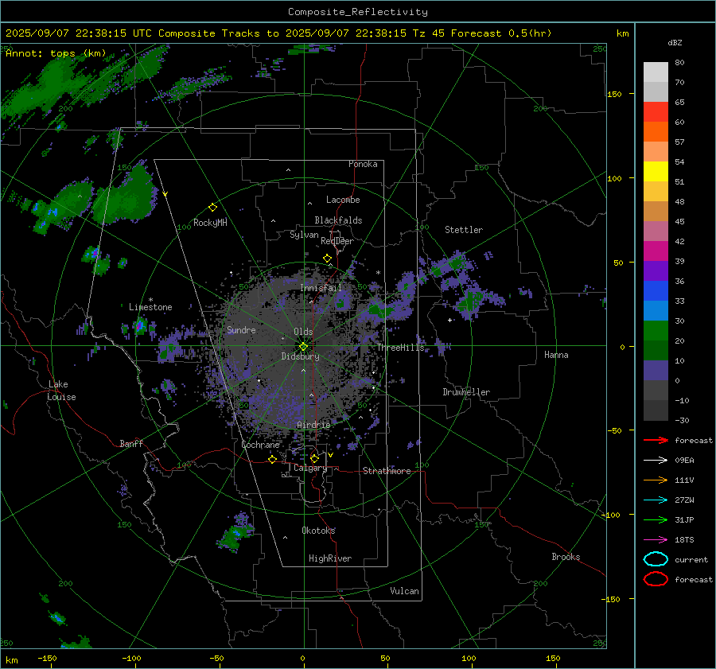Screen dimensions: 716x669
Task: Click the 80 value on the dBZ scale
Action: [x=679, y=63]
